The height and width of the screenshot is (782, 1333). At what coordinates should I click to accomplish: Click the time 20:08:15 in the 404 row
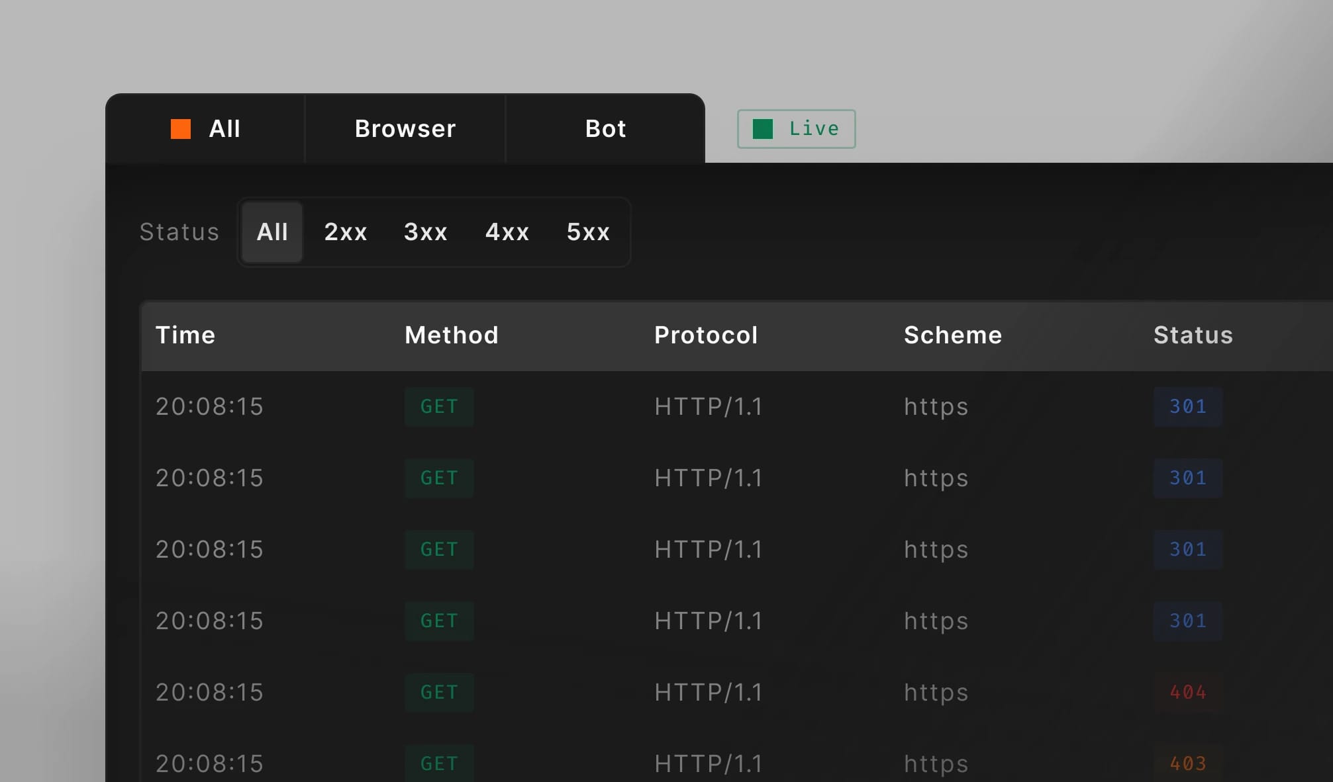pos(209,693)
